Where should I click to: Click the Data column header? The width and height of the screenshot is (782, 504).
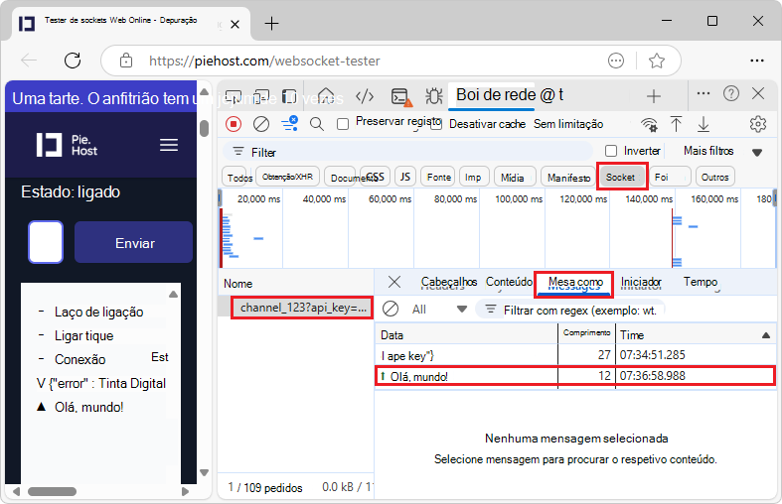[466, 334]
